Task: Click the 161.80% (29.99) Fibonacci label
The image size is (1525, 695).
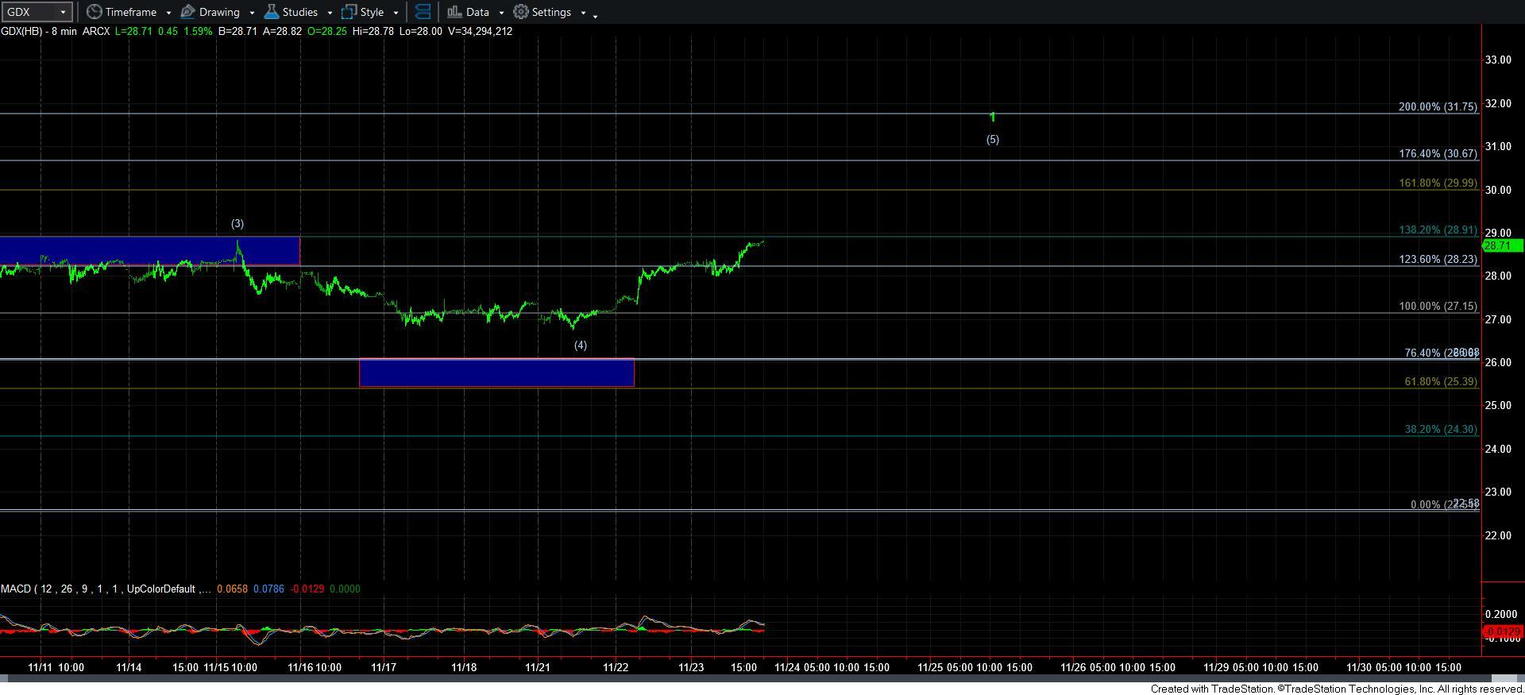Action: [1438, 183]
